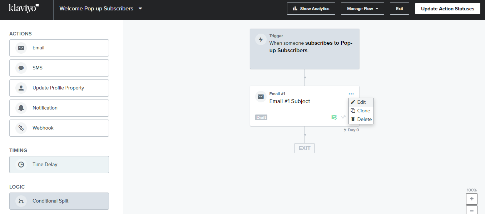Toggle the Email #1 three-dot menu

click(351, 94)
